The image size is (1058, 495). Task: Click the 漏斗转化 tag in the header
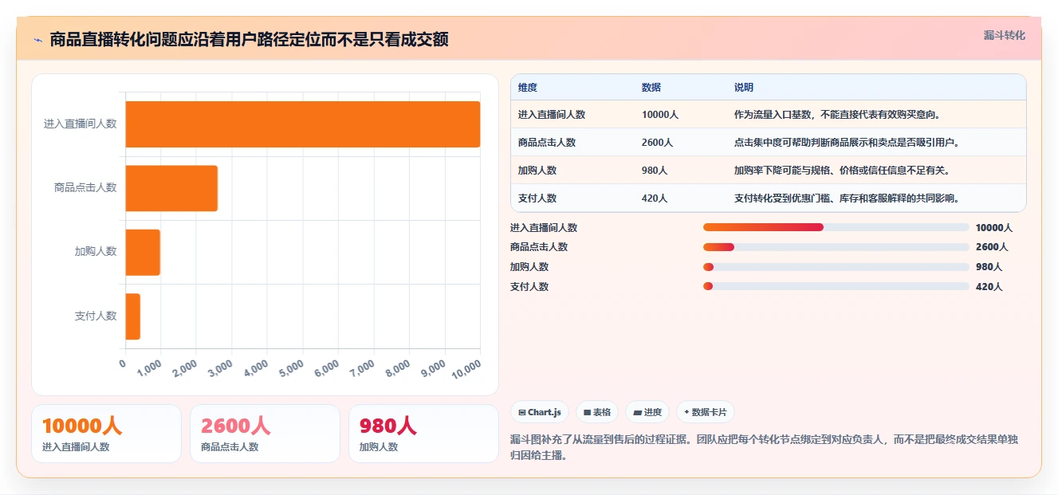tap(1004, 35)
